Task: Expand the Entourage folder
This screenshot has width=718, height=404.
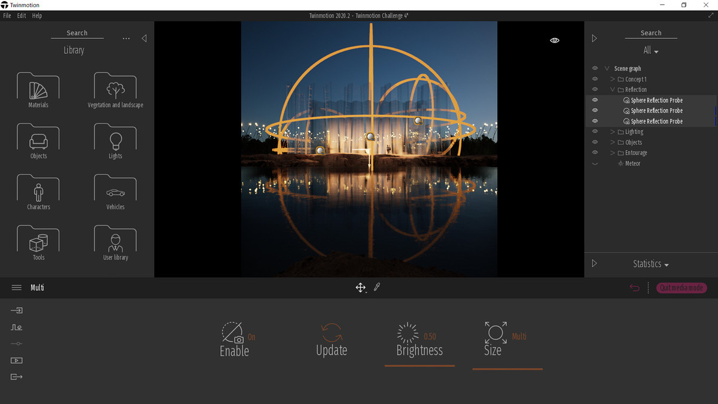Action: coord(613,153)
